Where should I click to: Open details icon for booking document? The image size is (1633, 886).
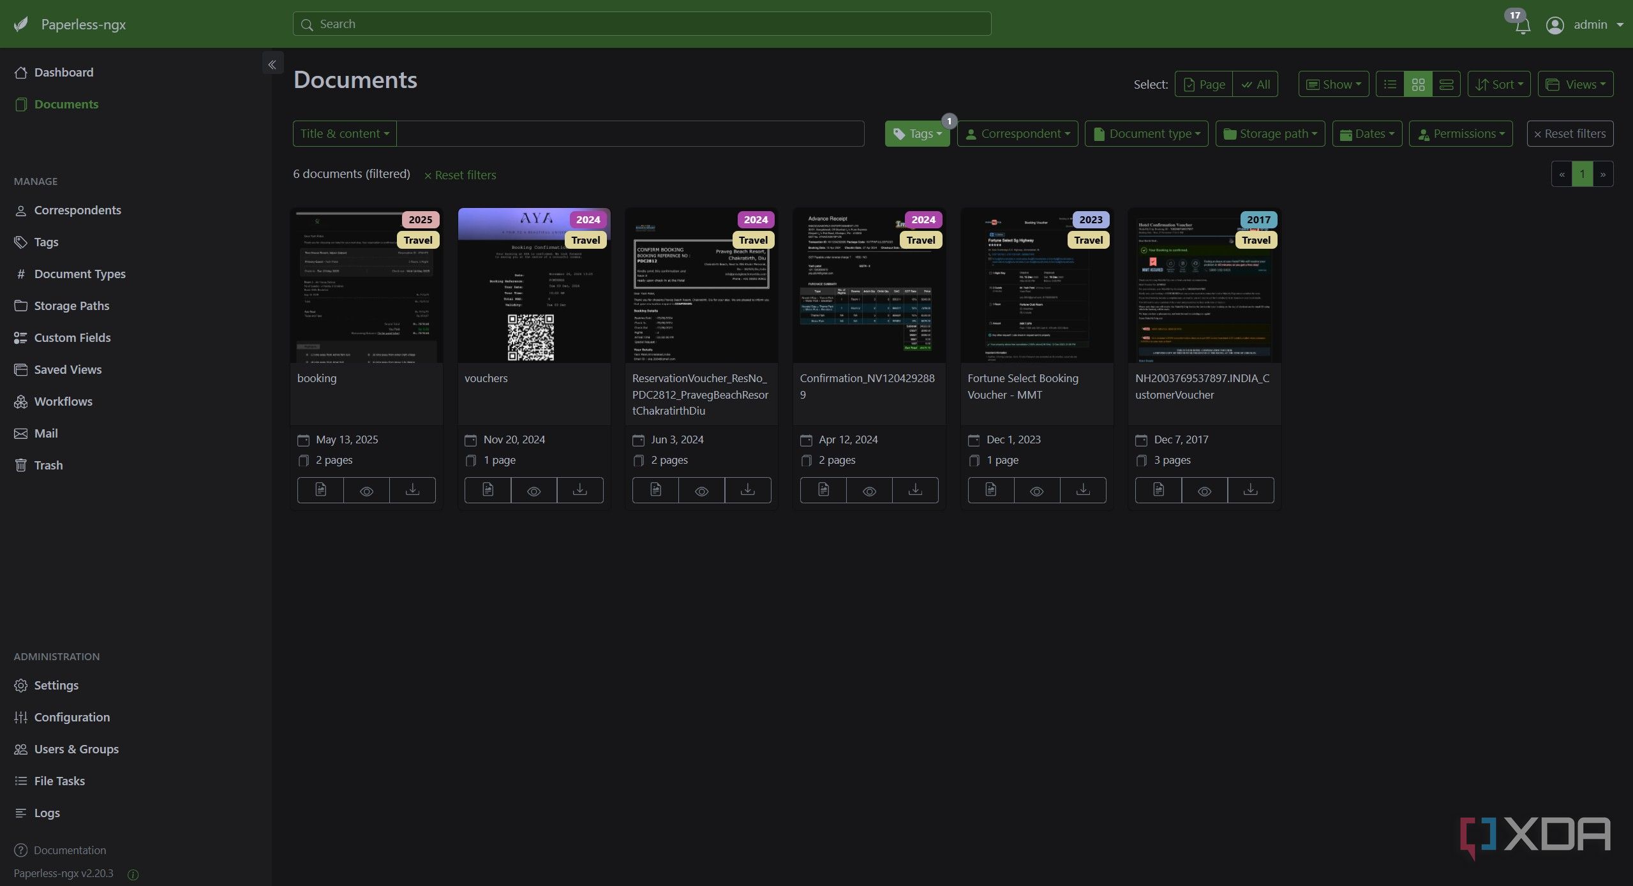click(x=320, y=490)
